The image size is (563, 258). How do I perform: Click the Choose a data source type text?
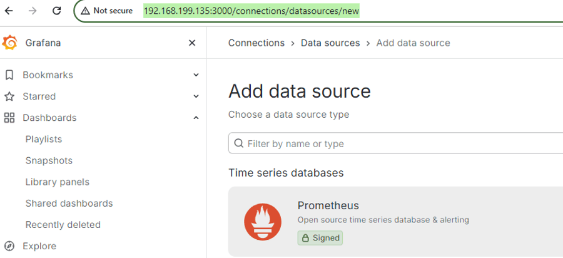(x=288, y=115)
